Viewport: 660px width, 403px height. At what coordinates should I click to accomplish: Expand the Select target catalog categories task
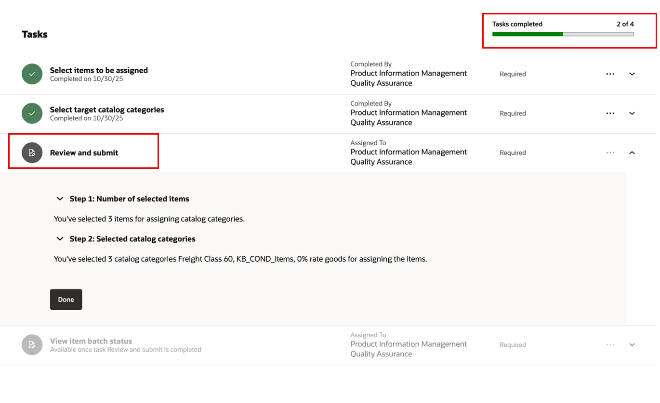tap(633, 113)
